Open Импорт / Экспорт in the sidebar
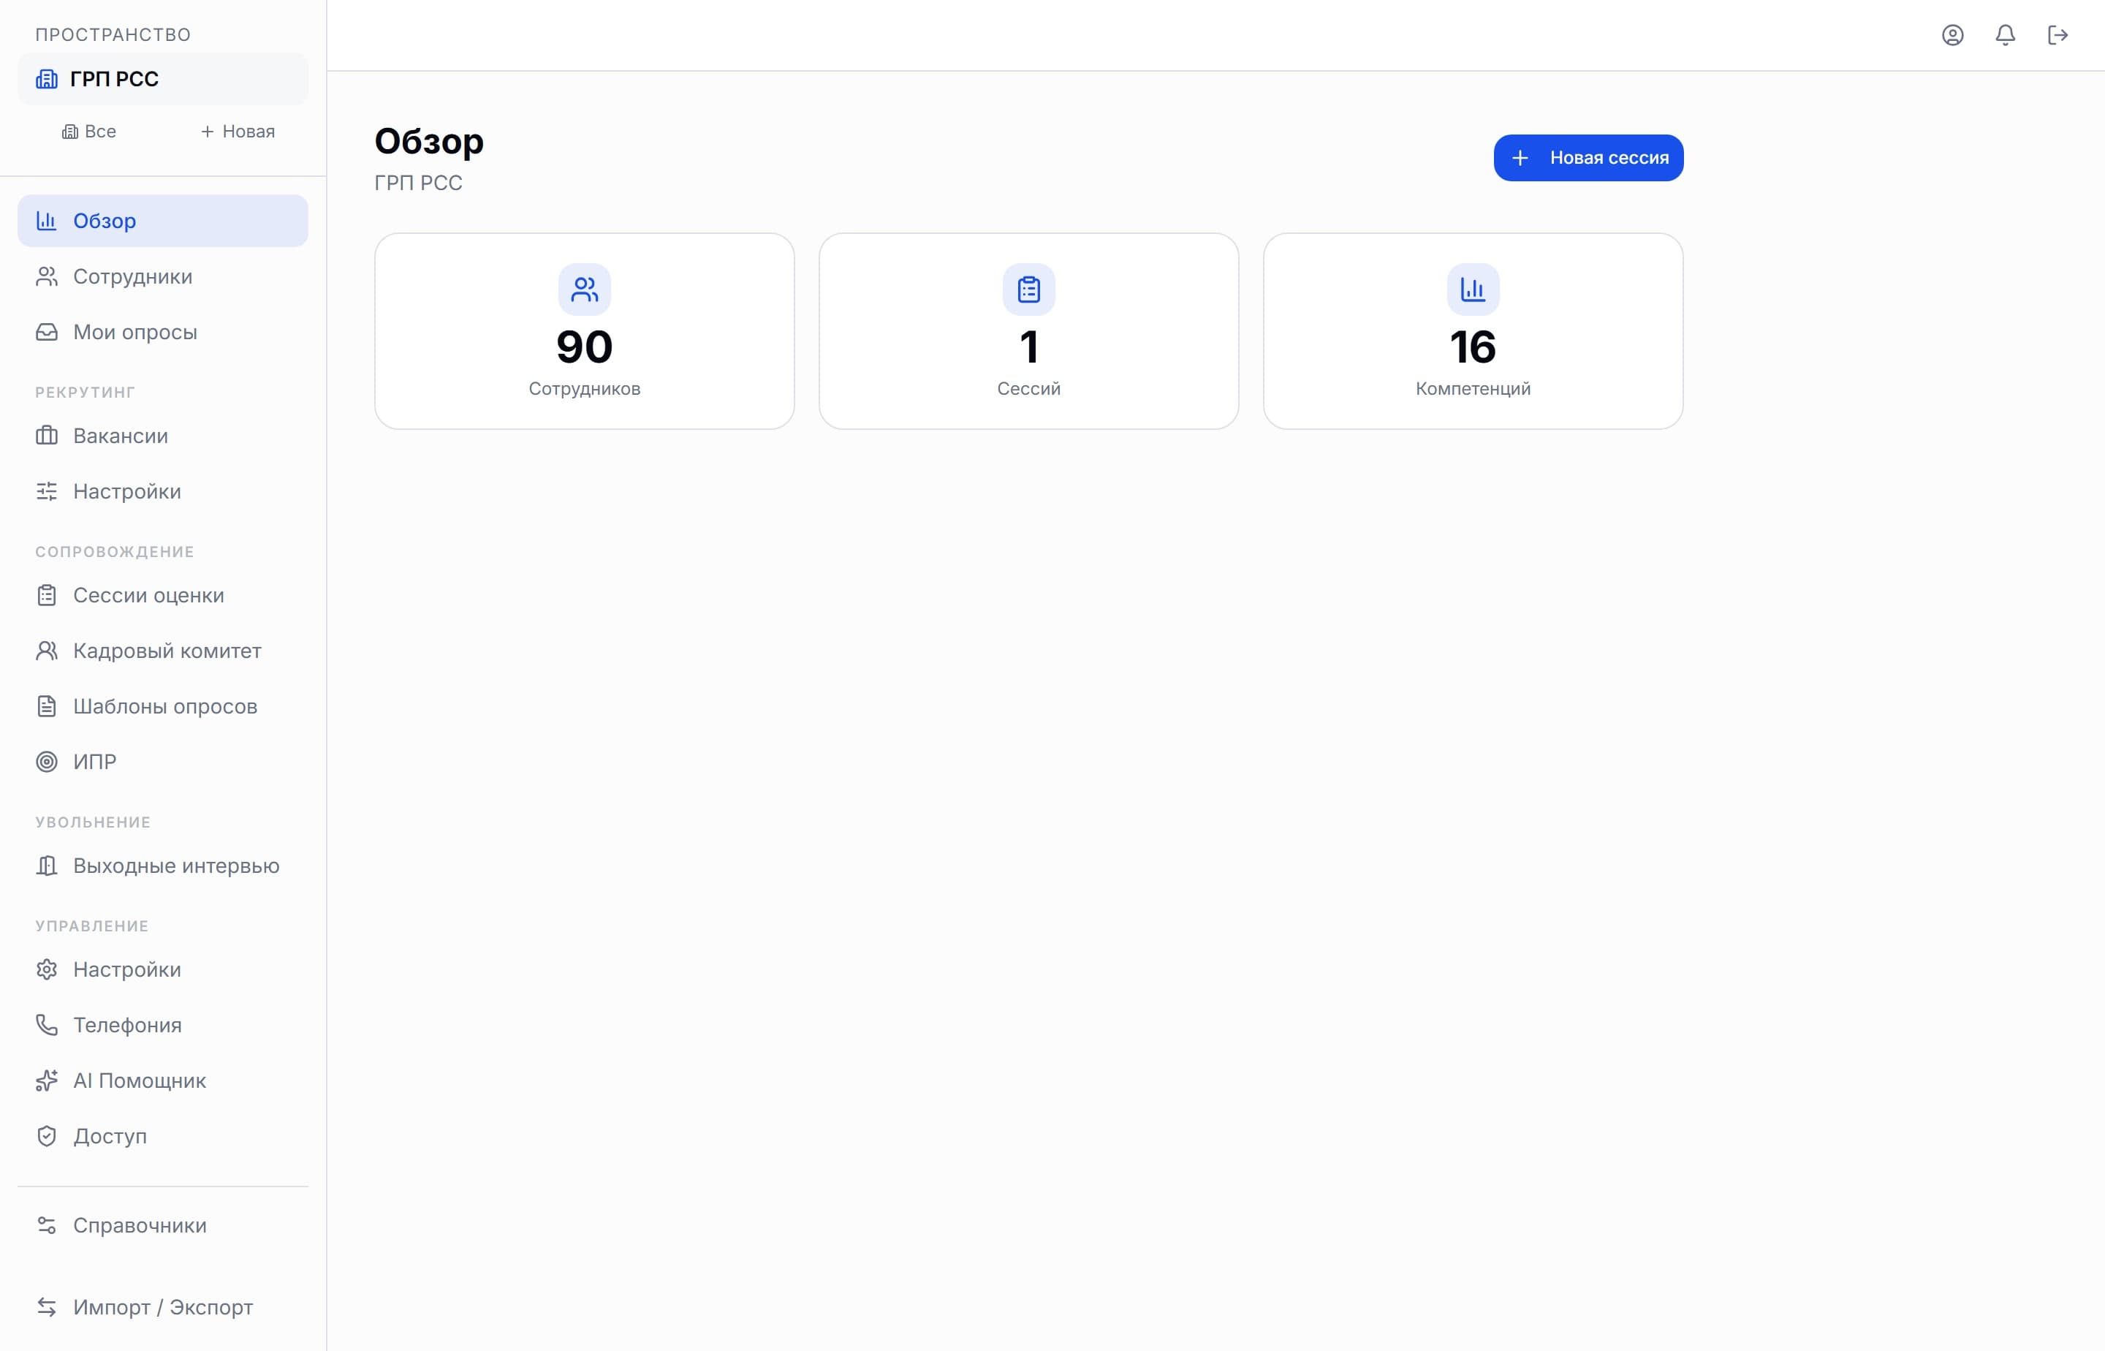This screenshot has height=1351, width=2105. [x=163, y=1307]
